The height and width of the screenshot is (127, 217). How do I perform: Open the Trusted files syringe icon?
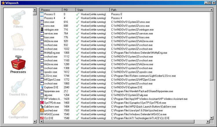click(x=18, y=85)
